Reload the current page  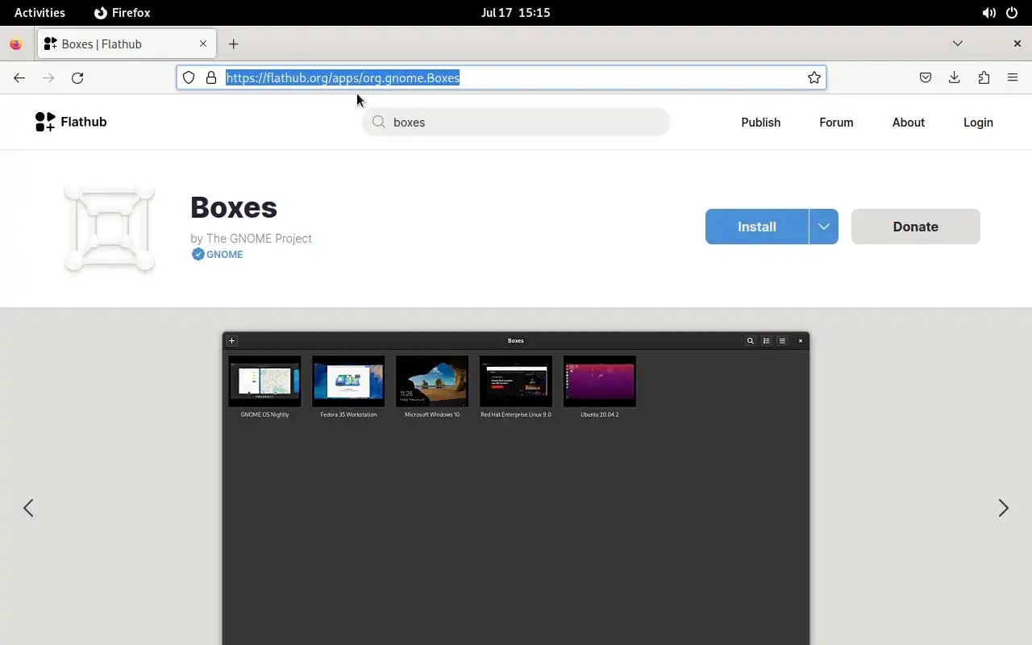pos(77,77)
